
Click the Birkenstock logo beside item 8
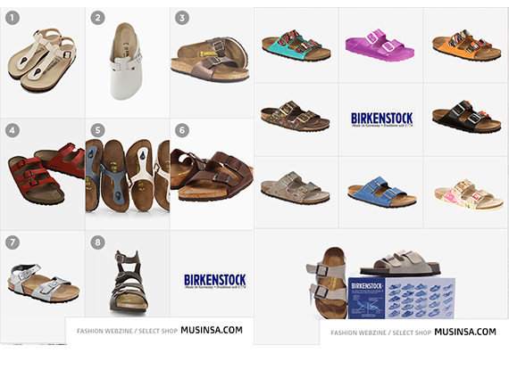coord(215,281)
